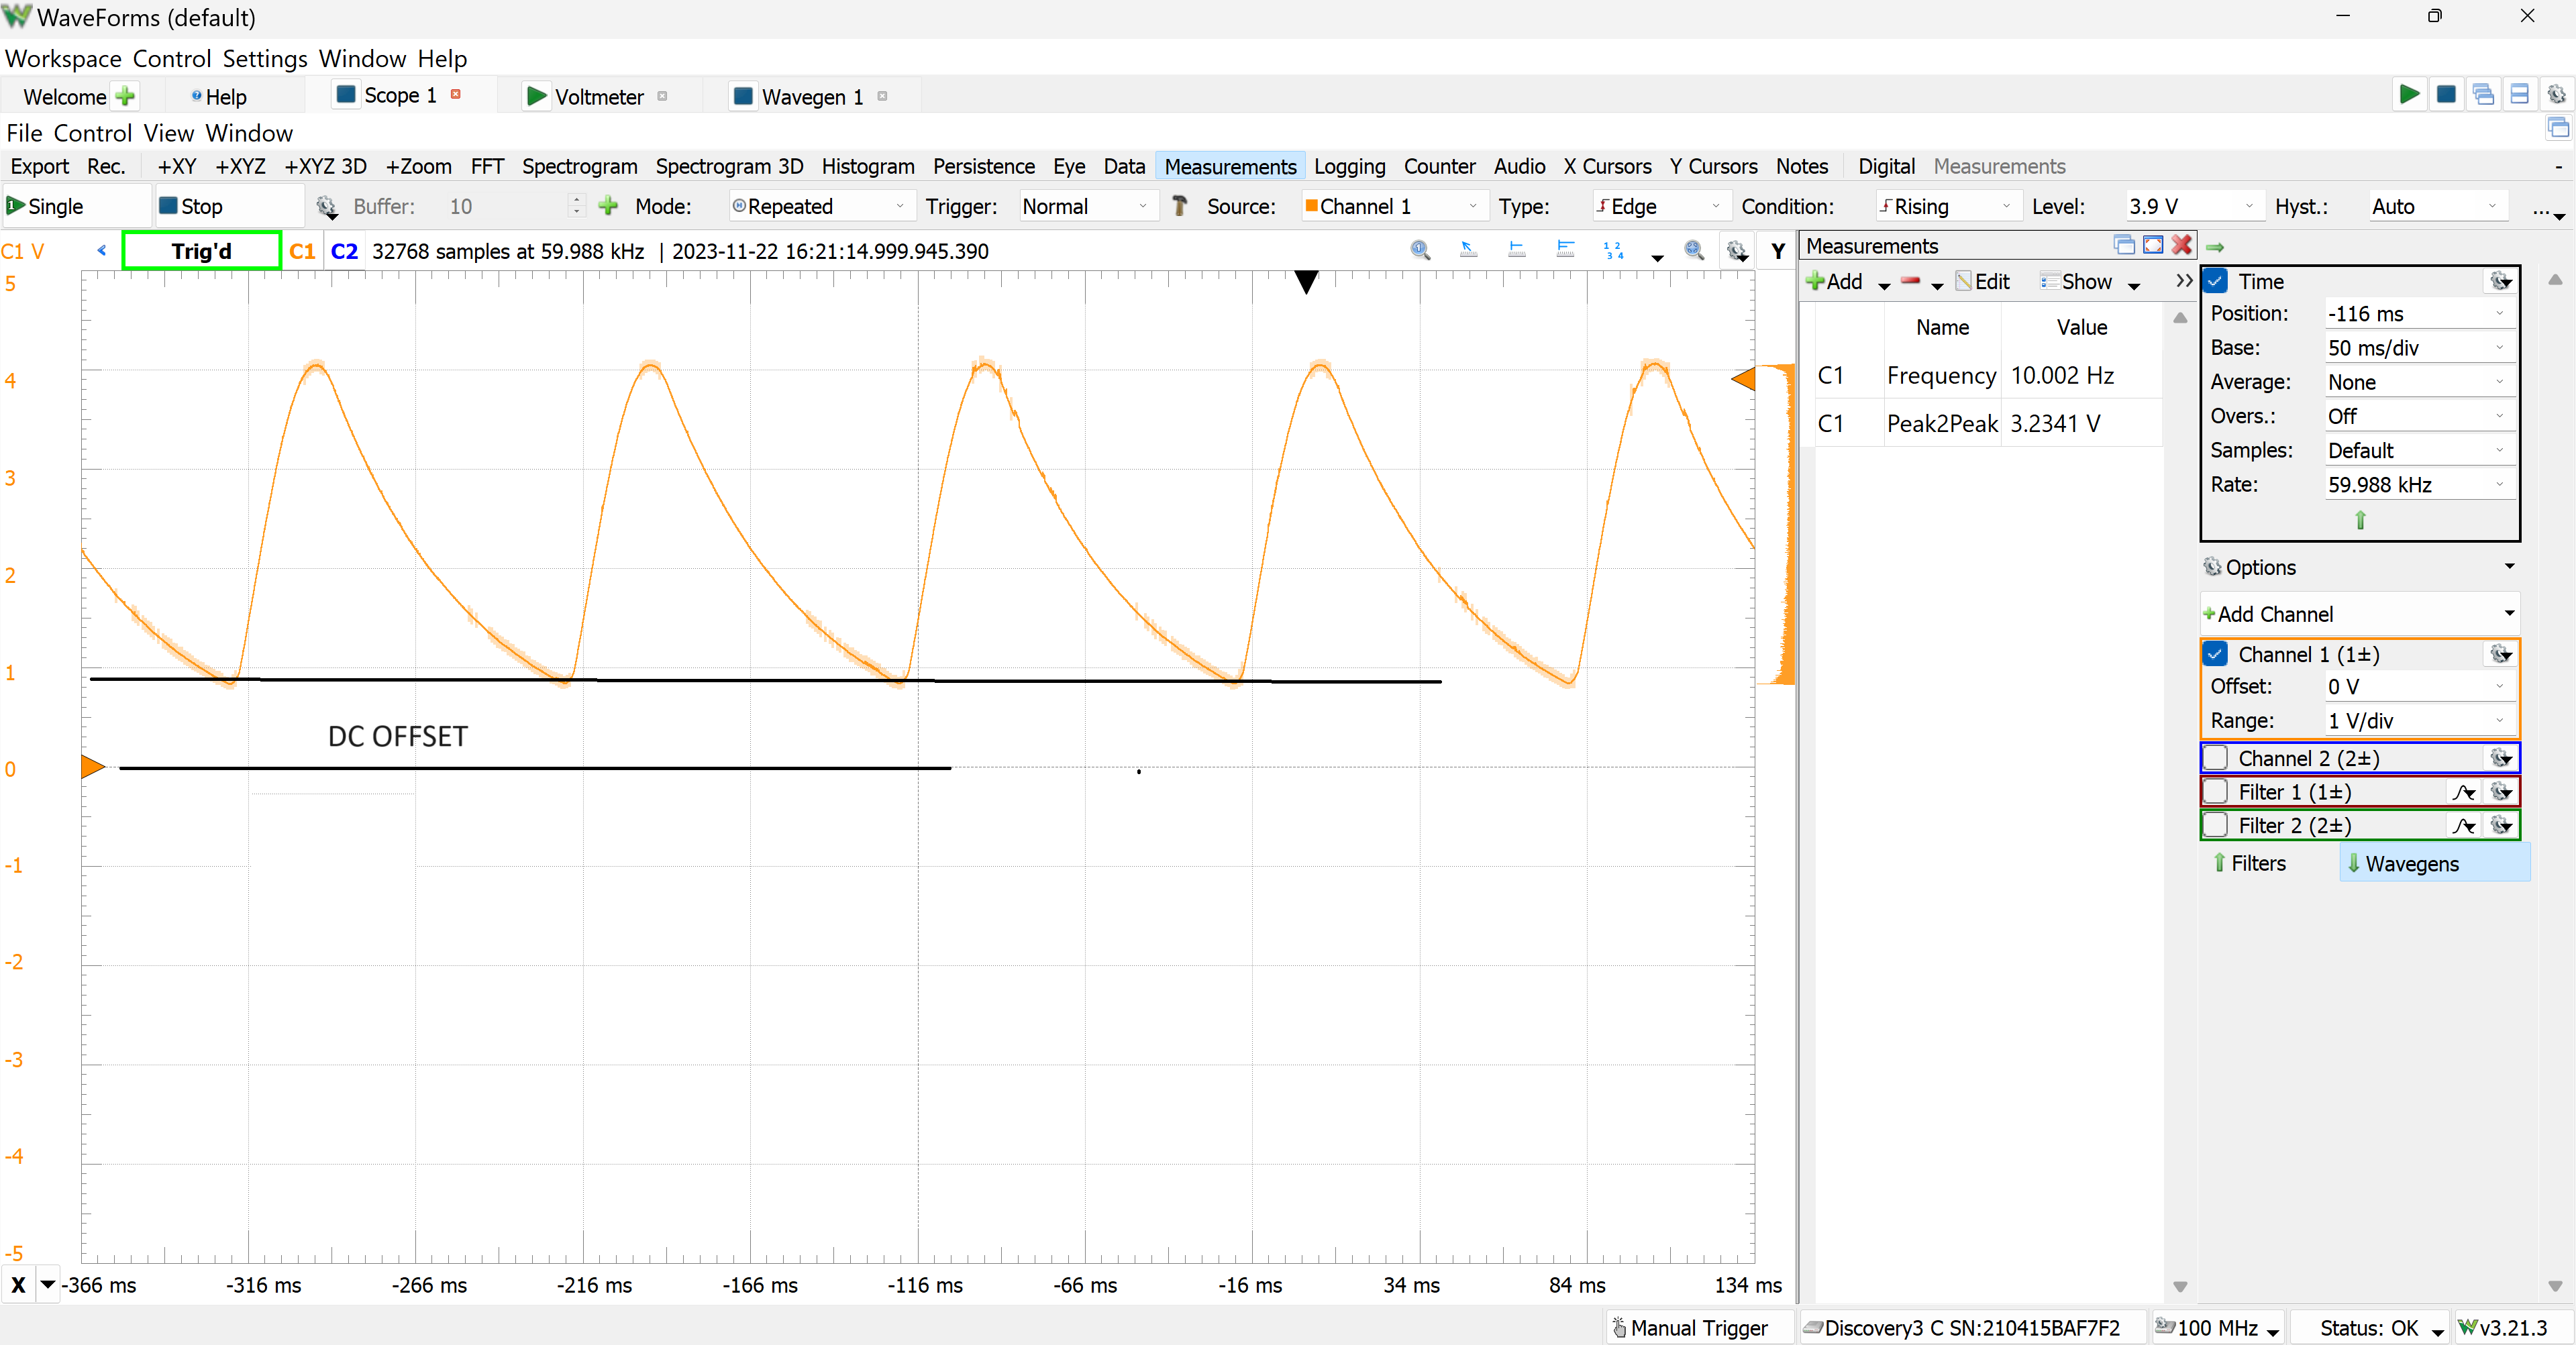
Task: Close the Measurements panel with the red X
Action: pyautogui.click(x=2182, y=245)
